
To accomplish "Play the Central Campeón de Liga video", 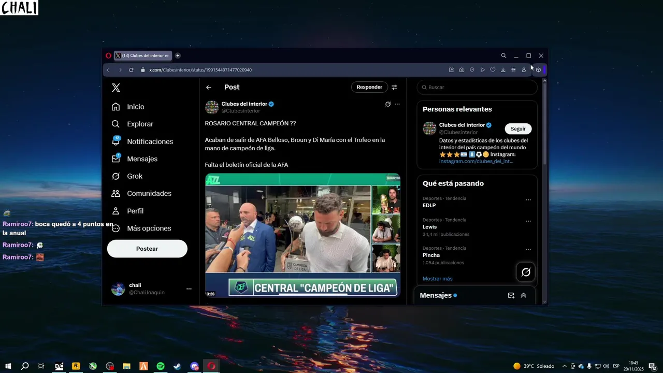I will coord(302,235).
